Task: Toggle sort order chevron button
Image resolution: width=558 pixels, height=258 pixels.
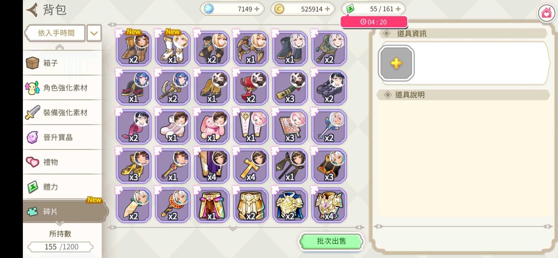Action: [94, 34]
